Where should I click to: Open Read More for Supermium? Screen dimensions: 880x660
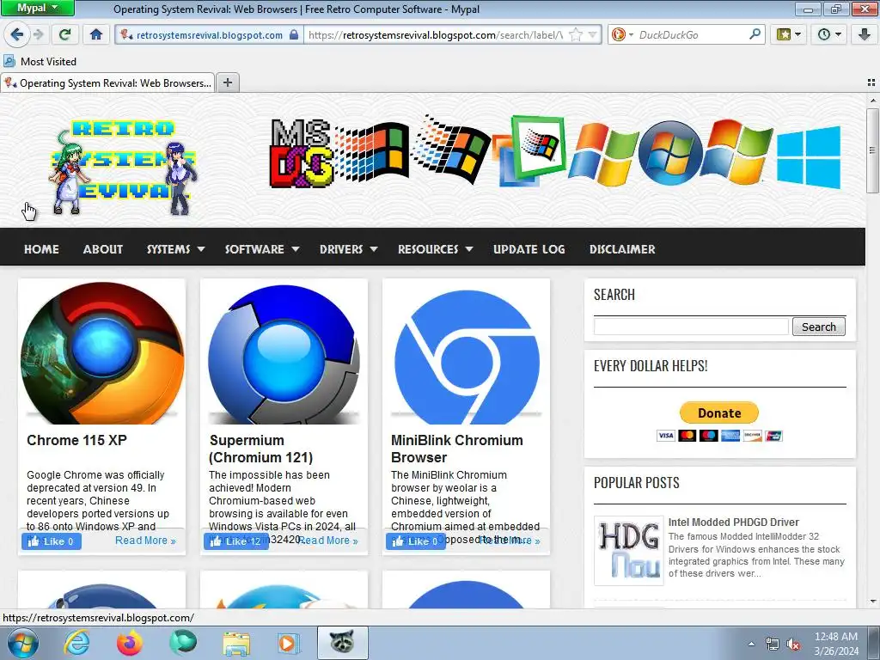pyautogui.click(x=328, y=541)
